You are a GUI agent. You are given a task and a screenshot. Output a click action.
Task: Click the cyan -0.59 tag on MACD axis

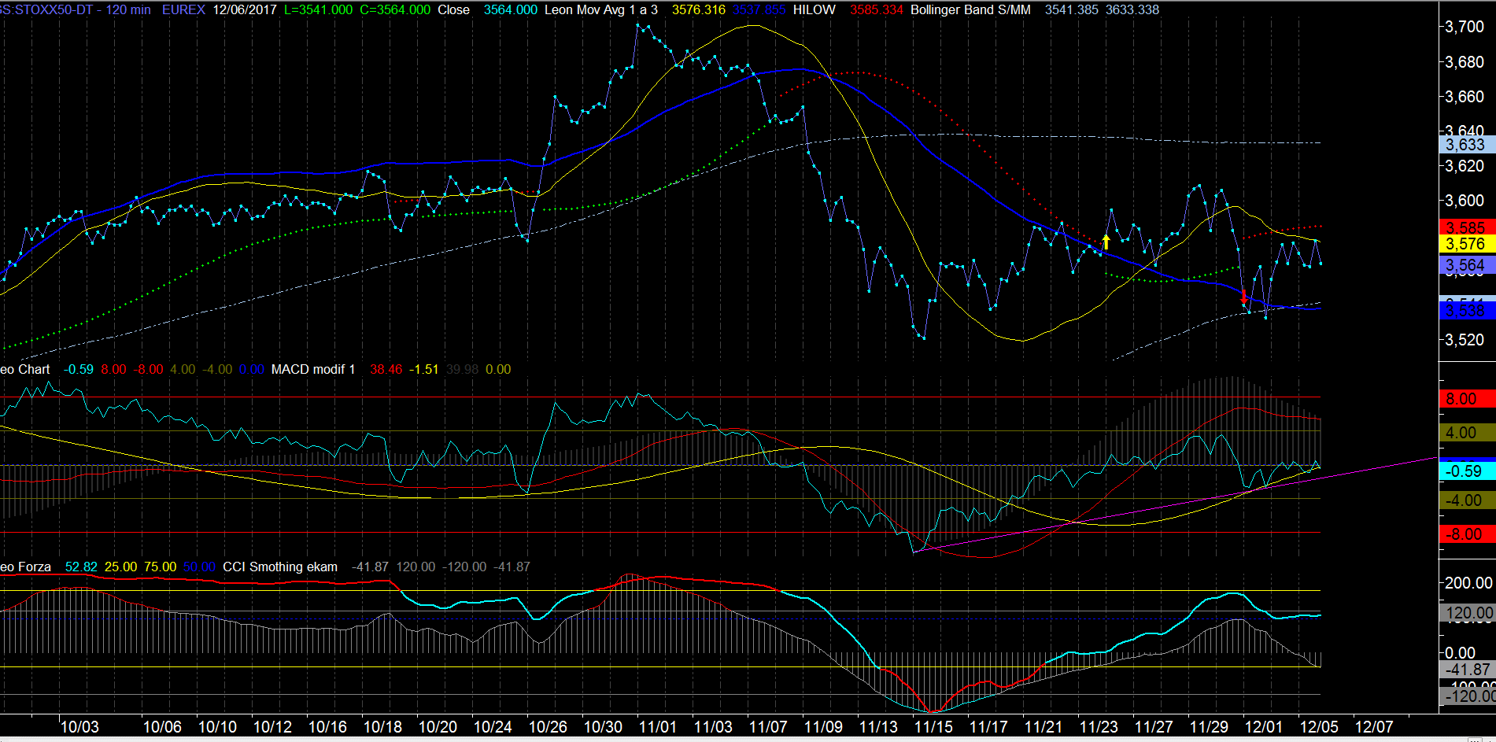[x=1467, y=471]
